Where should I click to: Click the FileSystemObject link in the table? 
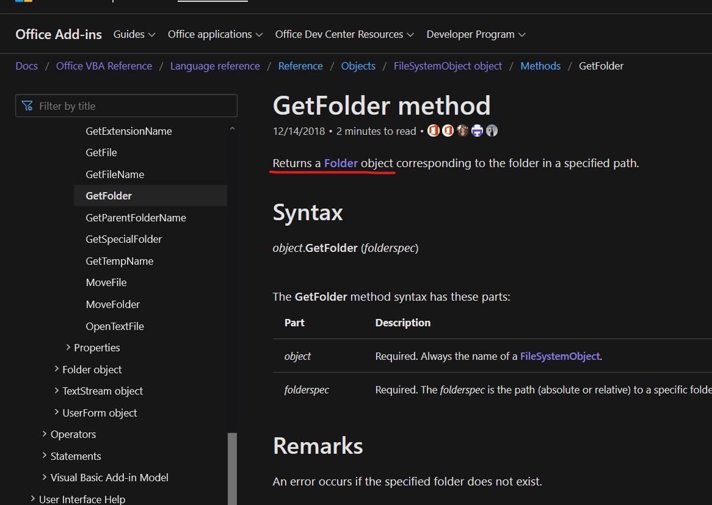pyautogui.click(x=559, y=356)
